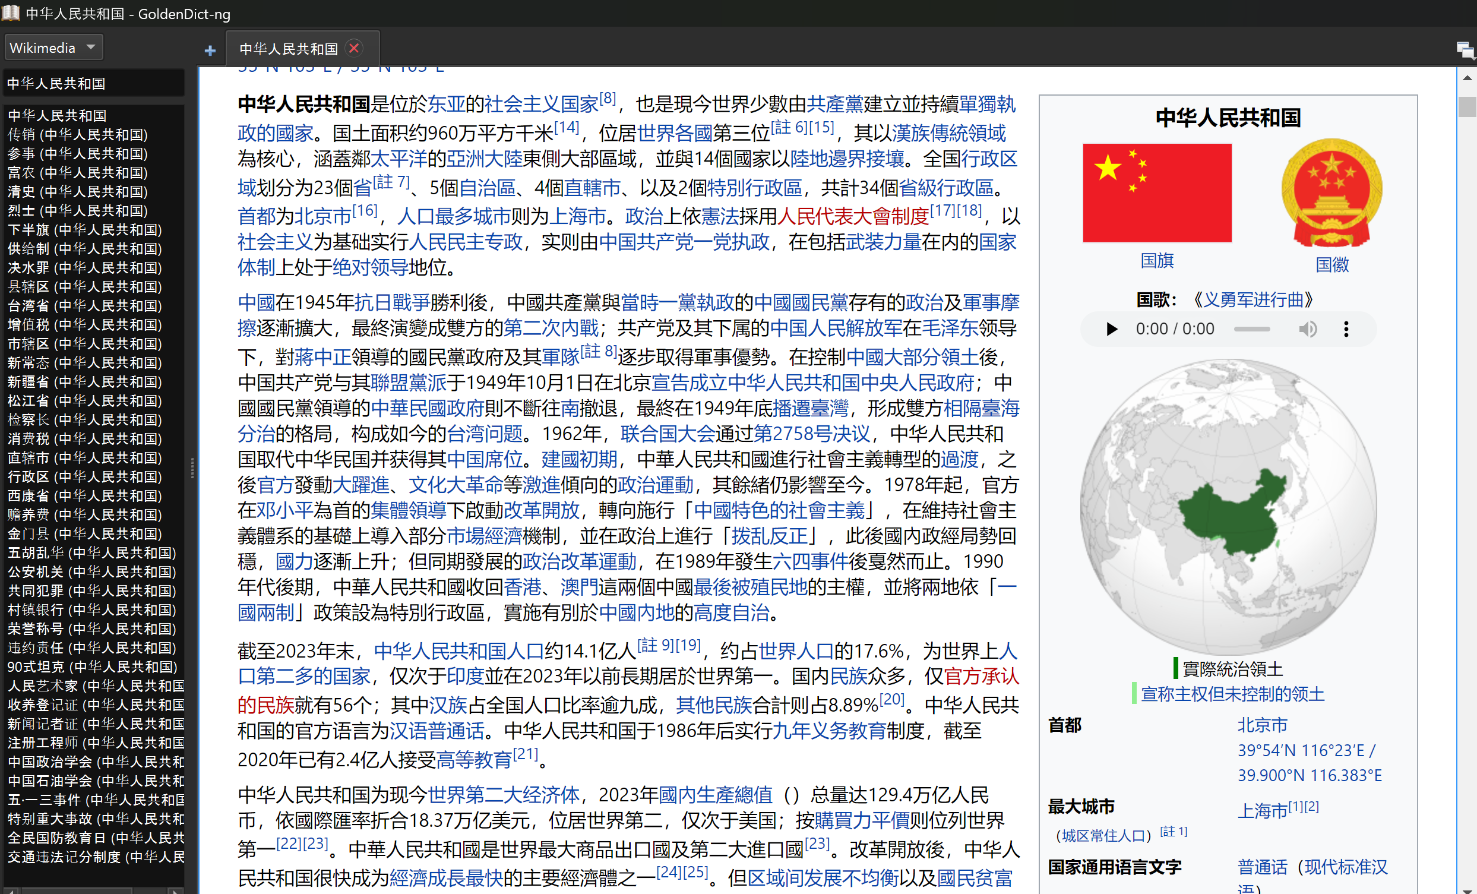Click the national flag image
Viewport: 1477px width, 894px height.
tap(1157, 192)
